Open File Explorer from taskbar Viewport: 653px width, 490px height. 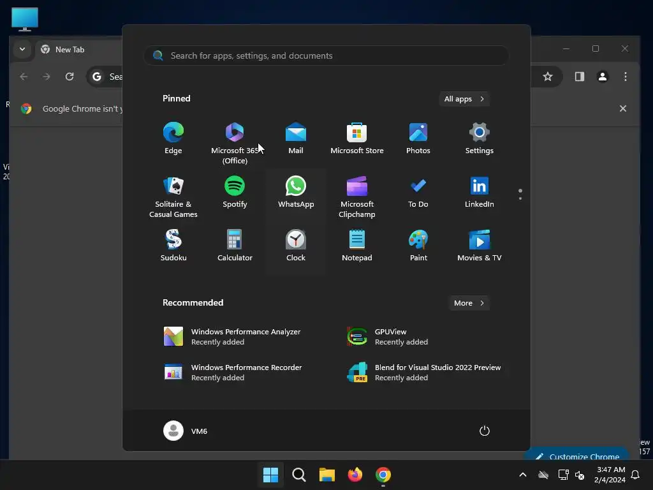coord(327,475)
